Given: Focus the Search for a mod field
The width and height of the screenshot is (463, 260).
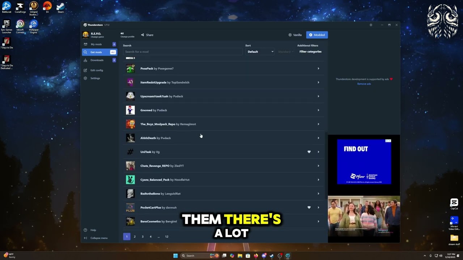Looking at the screenshot, I should pos(183,52).
